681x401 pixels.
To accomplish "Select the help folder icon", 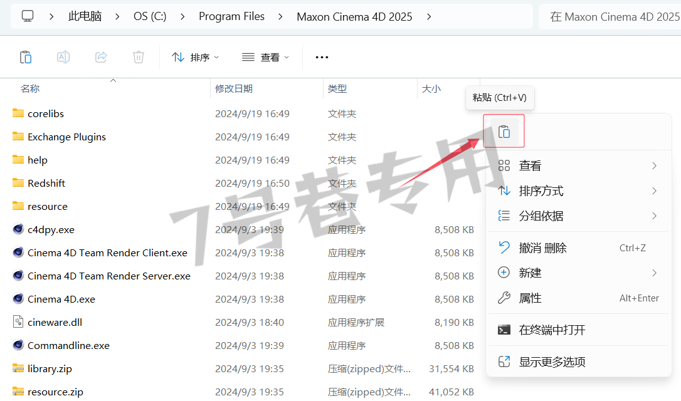I will [18, 160].
